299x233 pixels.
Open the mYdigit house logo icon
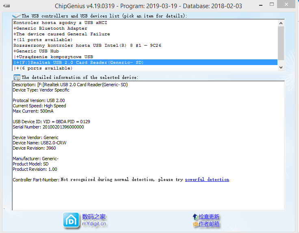[71, 221]
